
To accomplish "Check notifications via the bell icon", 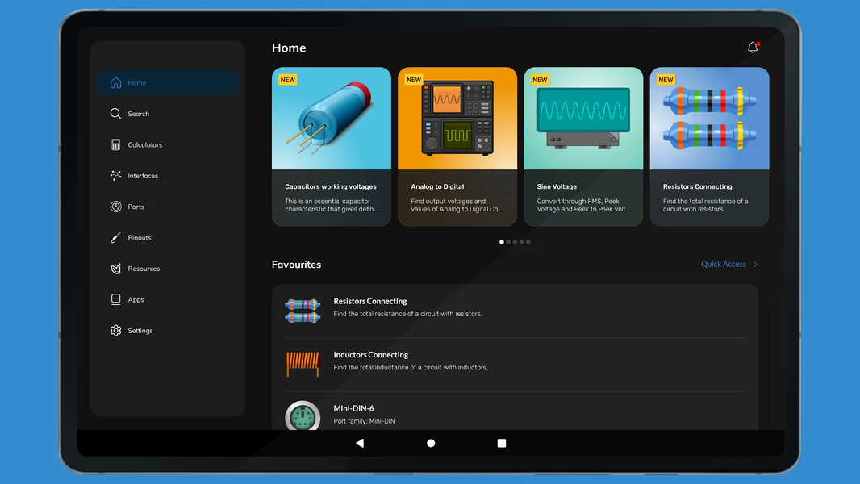I will tap(752, 47).
